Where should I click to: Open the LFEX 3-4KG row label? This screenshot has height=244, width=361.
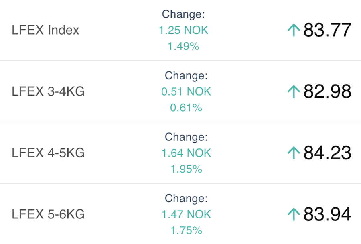click(x=48, y=91)
